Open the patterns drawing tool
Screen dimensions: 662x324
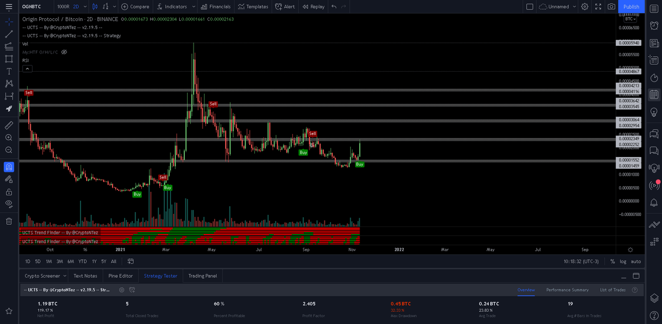[x=9, y=84]
